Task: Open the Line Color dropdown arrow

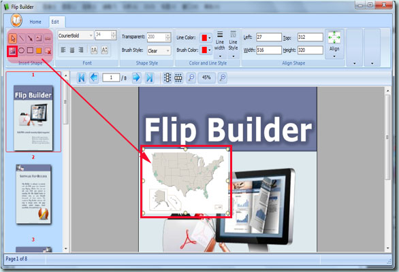Action: [210, 38]
